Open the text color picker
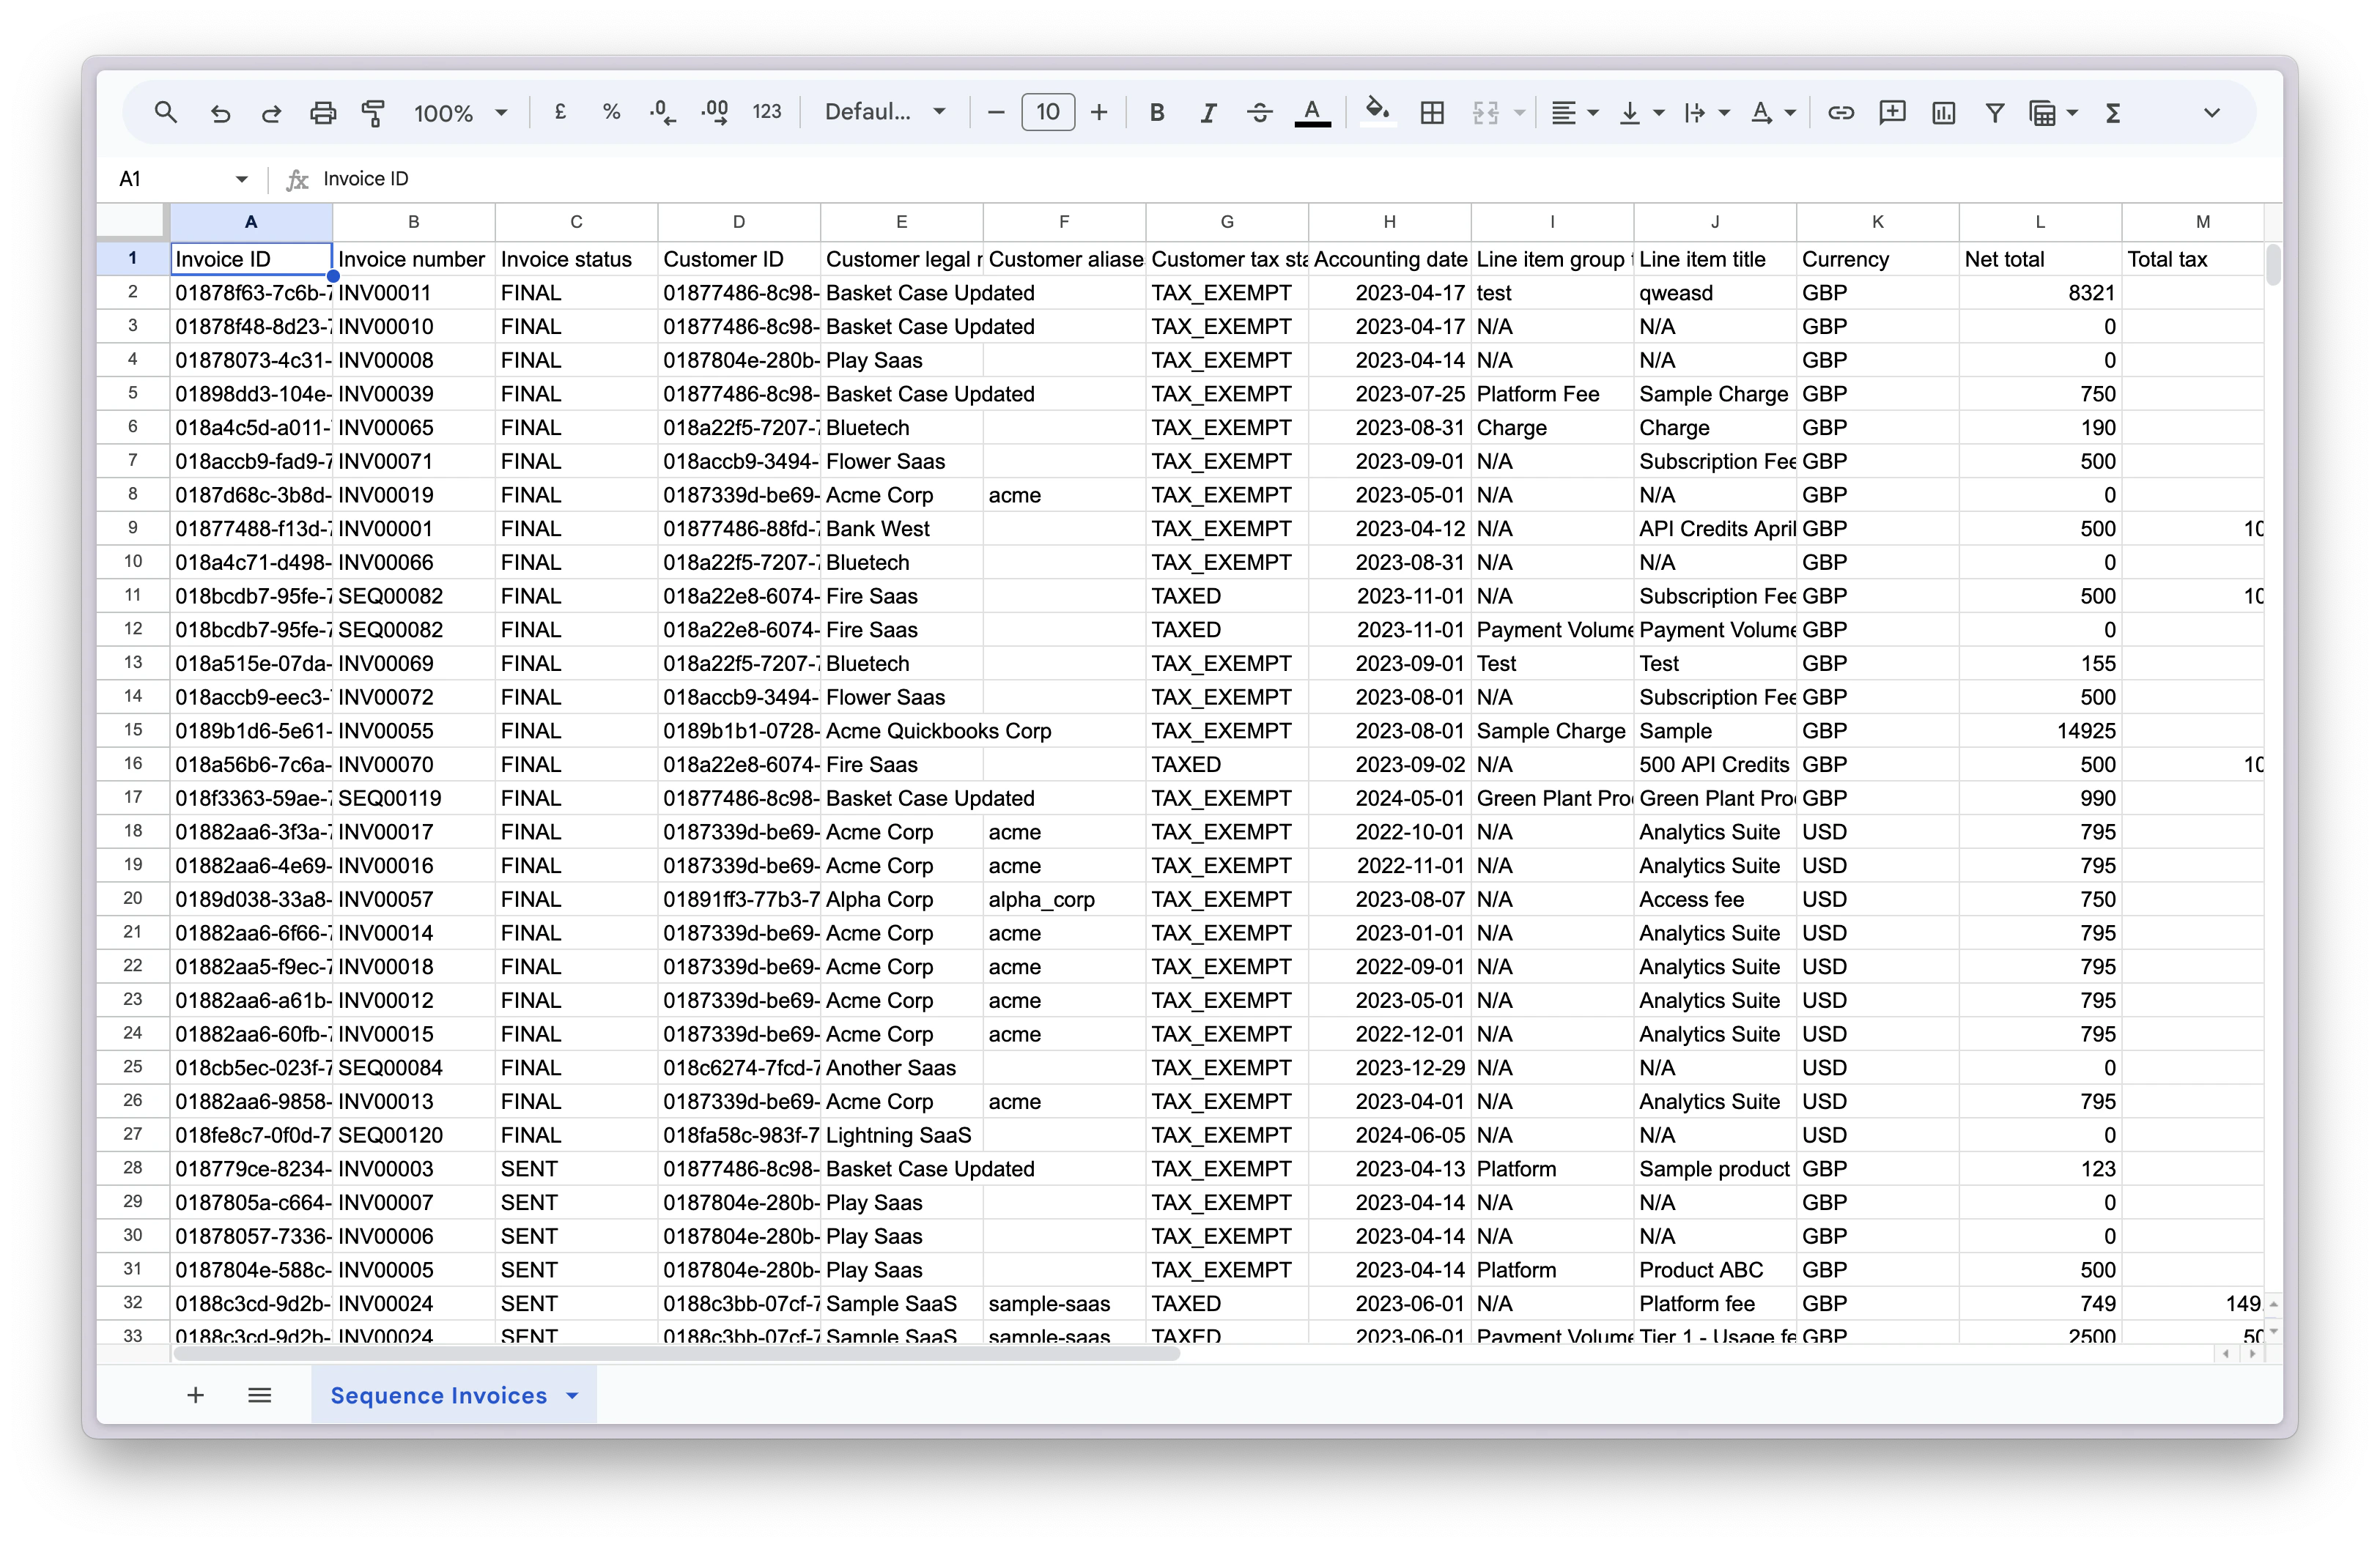The image size is (2380, 1547). (x=1312, y=113)
